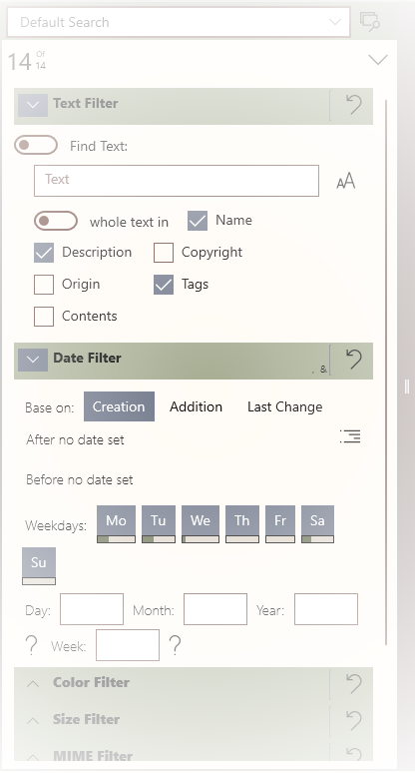The height and width of the screenshot is (773, 415).
Task: Click the vertical scrollbar of filter panel
Action: click(x=386, y=373)
